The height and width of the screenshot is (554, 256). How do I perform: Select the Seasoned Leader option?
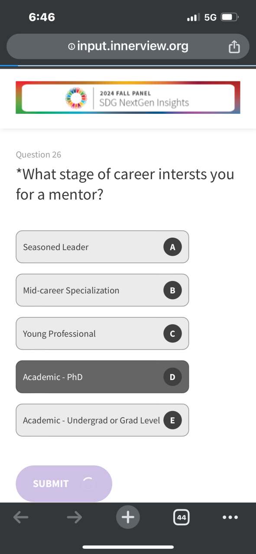click(102, 247)
